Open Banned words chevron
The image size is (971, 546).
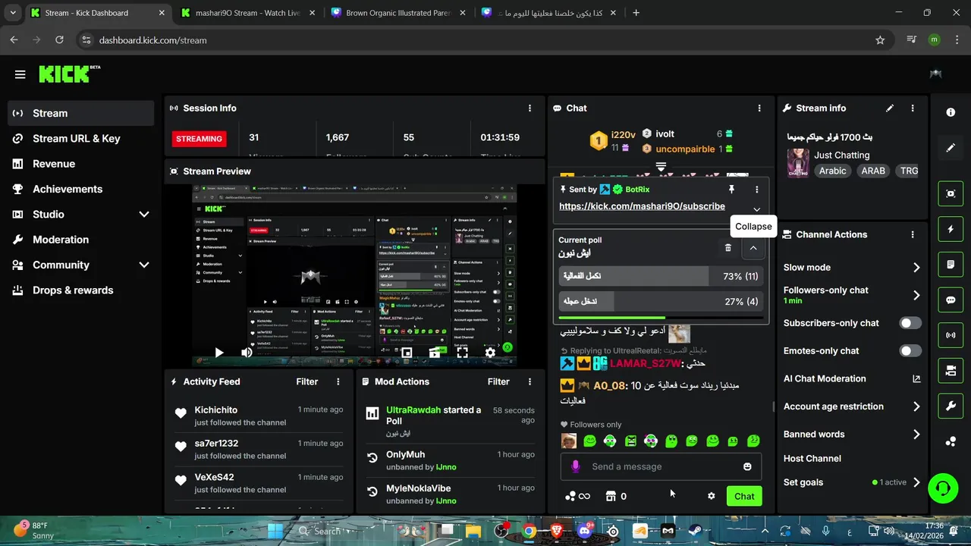click(916, 435)
